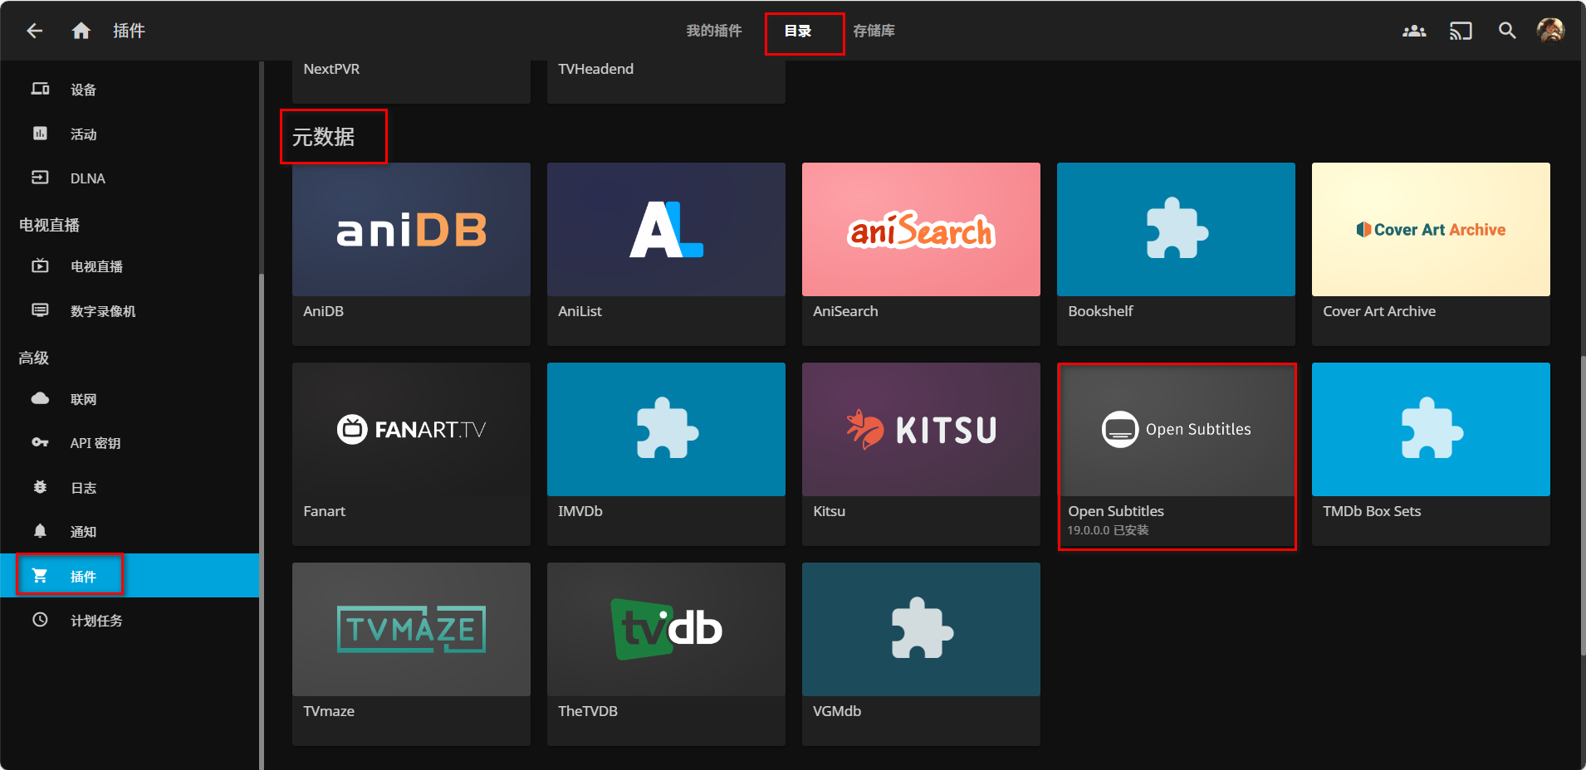Switch to the 存储库 tab
This screenshot has width=1586, height=770.
pyautogui.click(x=874, y=31)
